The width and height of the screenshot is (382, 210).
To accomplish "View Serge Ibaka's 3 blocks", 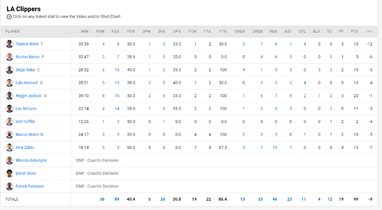I will [x=319, y=70].
